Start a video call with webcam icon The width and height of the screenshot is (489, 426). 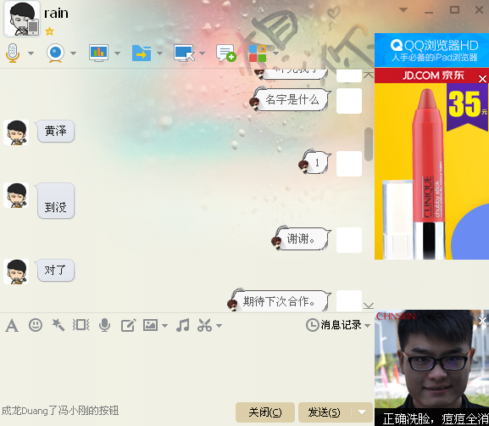55,53
